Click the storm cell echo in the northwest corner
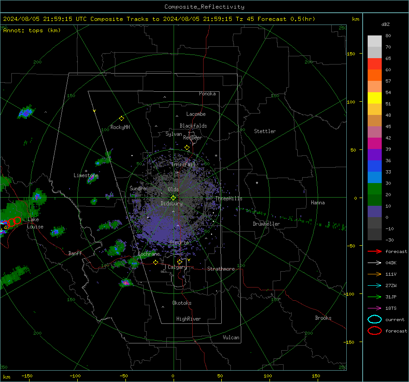The image size is (409, 382). [26, 112]
